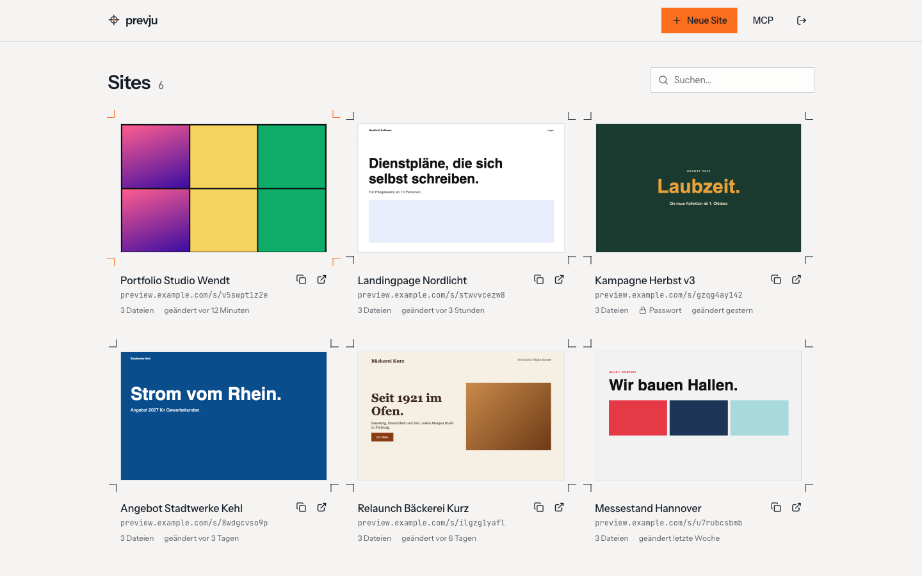Screen dimensions: 922x576
Task: Click the Landingpage Nordlicht title
Action: (x=412, y=280)
